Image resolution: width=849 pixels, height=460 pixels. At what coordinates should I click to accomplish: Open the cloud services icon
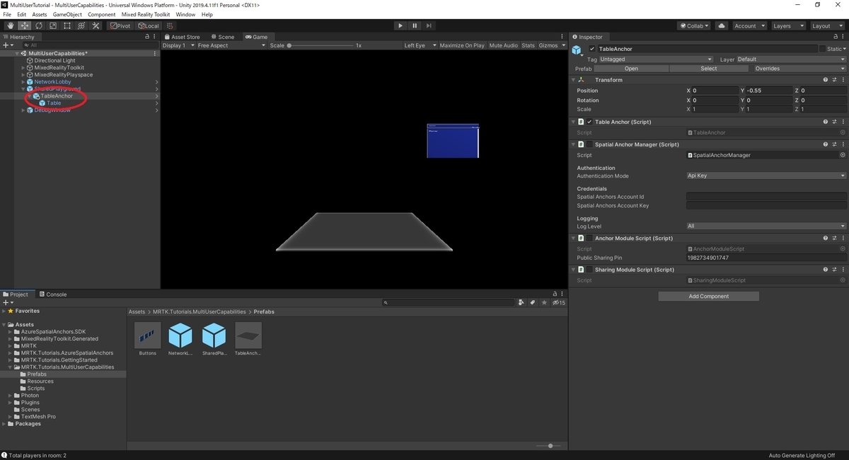(x=722, y=26)
